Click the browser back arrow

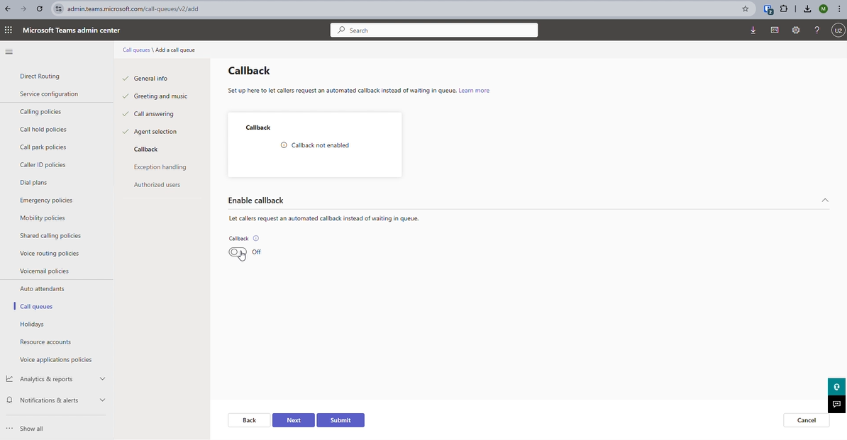(x=8, y=9)
